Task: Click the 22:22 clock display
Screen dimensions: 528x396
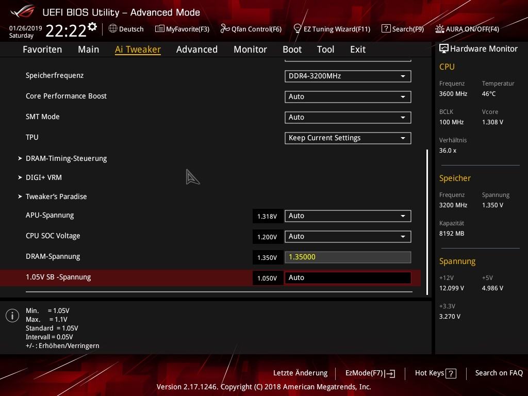Action: click(66, 30)
